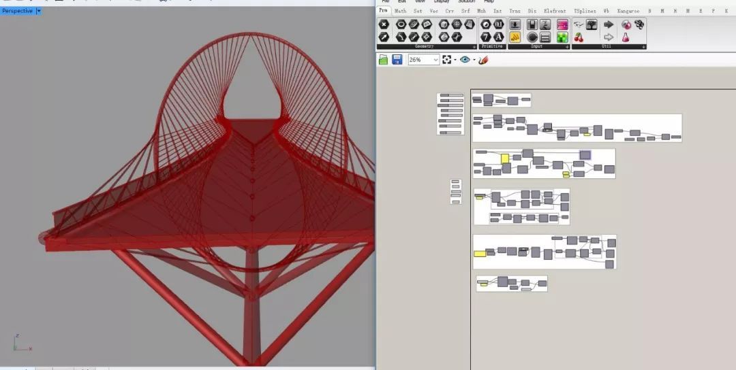Screen dimensions: 736x370
Task: Select the Vector parameter arrow icon in Geometry
Action: point(384,37)
